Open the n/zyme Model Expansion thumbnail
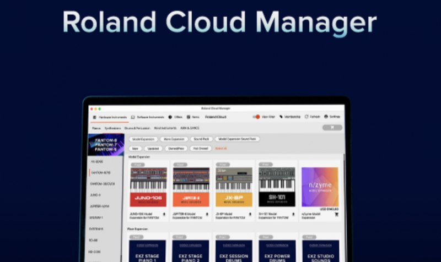This screenshot has height=262, width=441. 320,187
